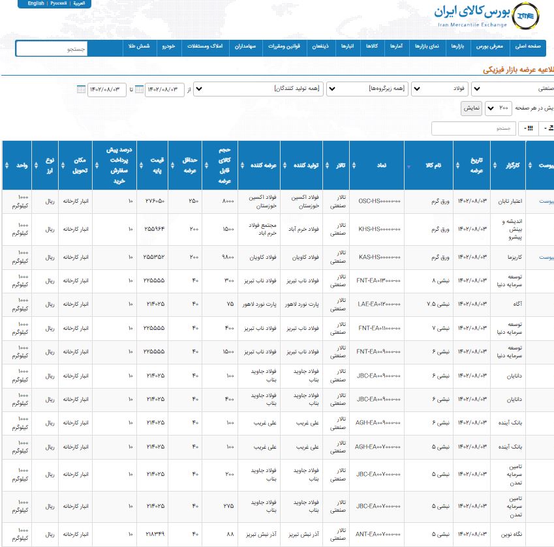The height and width of the screenshot is (547, 554).
Task: Sort by حداقل عرضه column arrows
Action: point(172,165)
